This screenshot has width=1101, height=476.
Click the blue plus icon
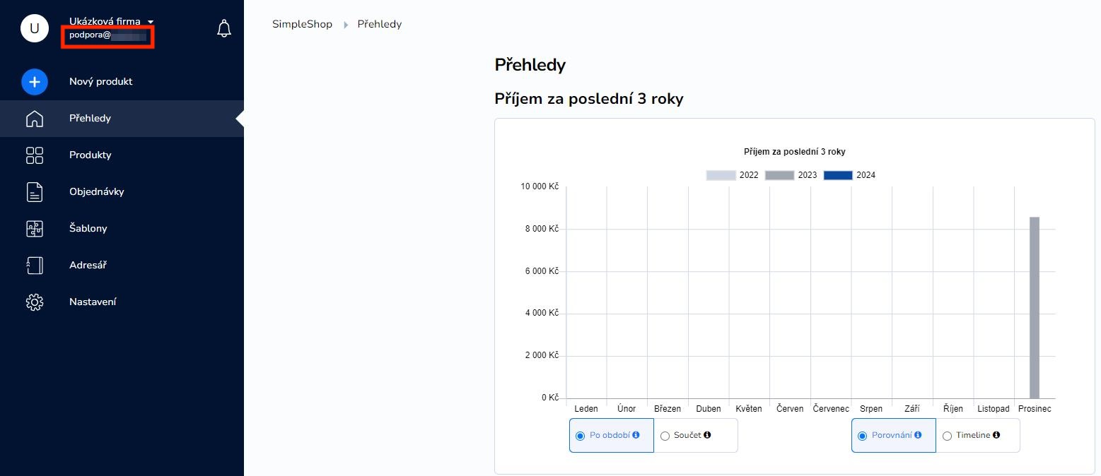[x=34, y=82]
